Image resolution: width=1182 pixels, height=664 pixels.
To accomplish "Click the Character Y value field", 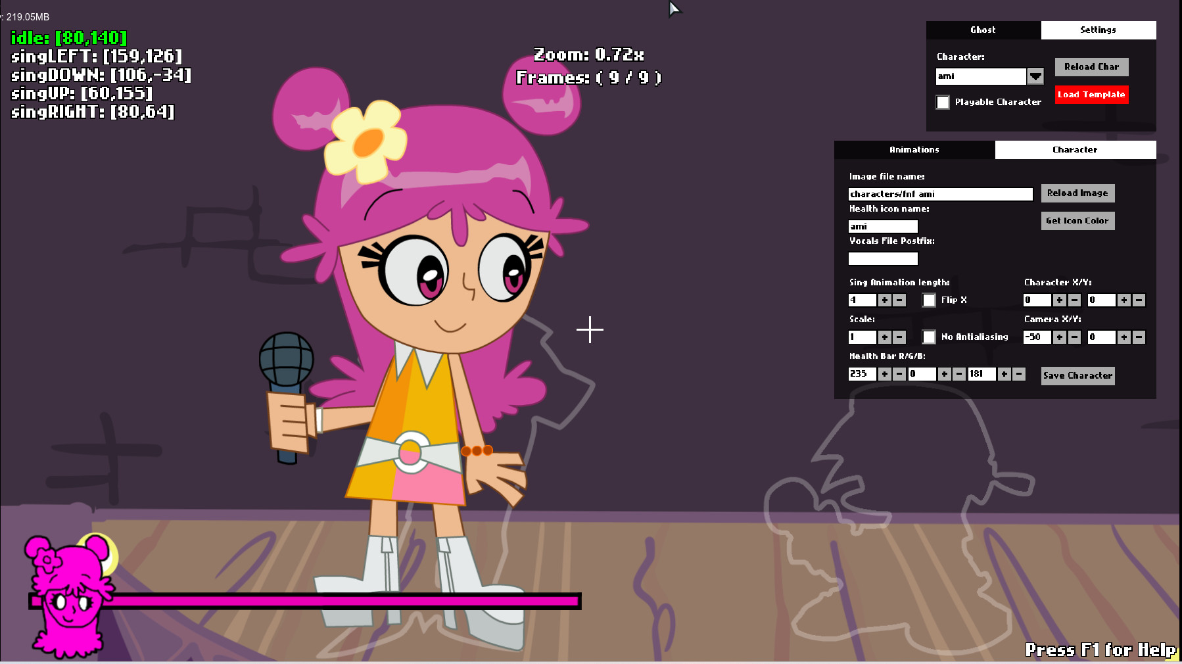I will 1102,300.
